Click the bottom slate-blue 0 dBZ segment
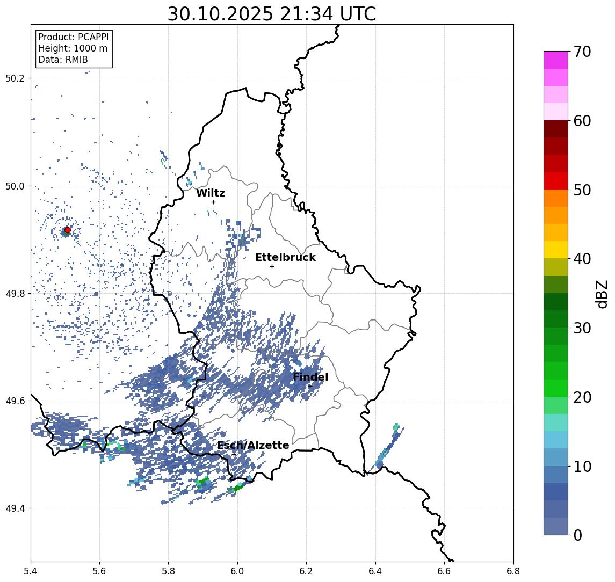615x582 pixels. click(555, 526)
